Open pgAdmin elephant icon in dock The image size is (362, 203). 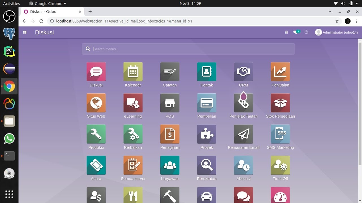tap(9, 34)
